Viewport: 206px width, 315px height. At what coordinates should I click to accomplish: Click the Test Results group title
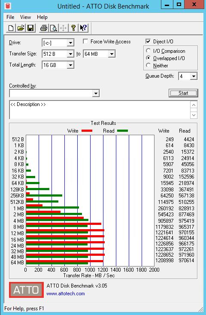click(103, 123)
